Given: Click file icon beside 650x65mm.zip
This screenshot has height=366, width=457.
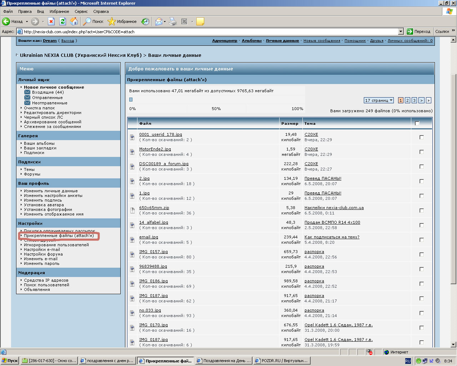Looking at the screenshot, I should tap(132, 211).
